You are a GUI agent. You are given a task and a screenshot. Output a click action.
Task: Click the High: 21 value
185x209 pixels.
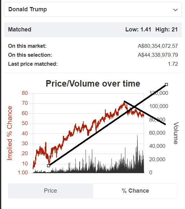click(x=166, y=29)
